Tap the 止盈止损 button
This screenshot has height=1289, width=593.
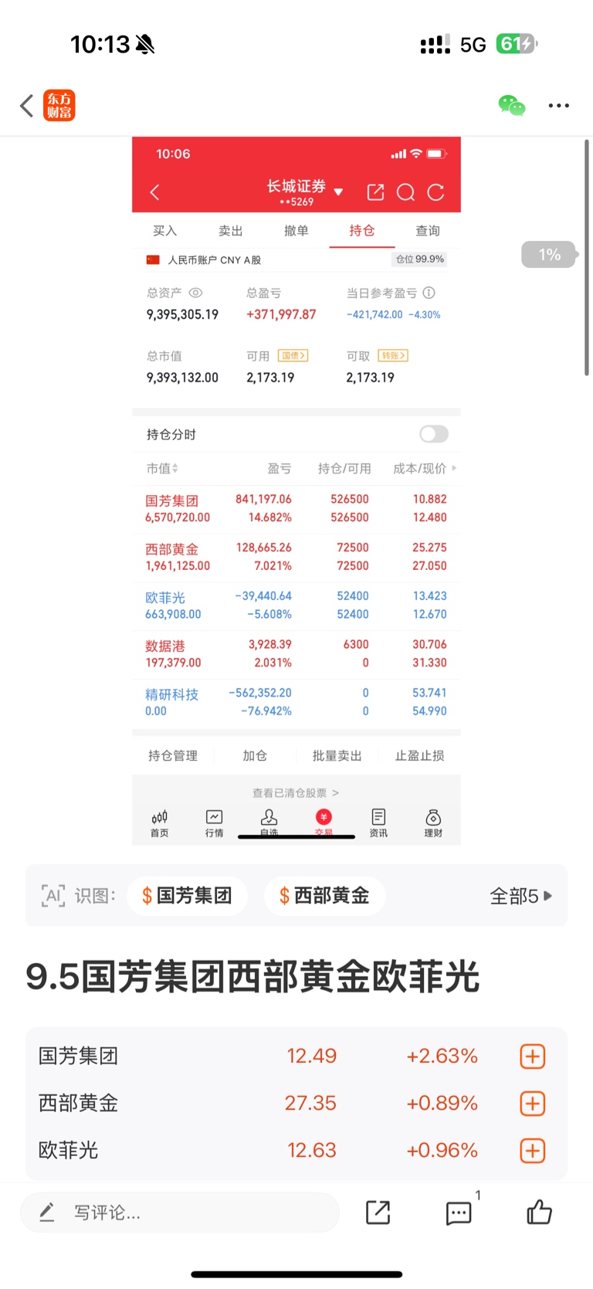click(x=419, y=756)
